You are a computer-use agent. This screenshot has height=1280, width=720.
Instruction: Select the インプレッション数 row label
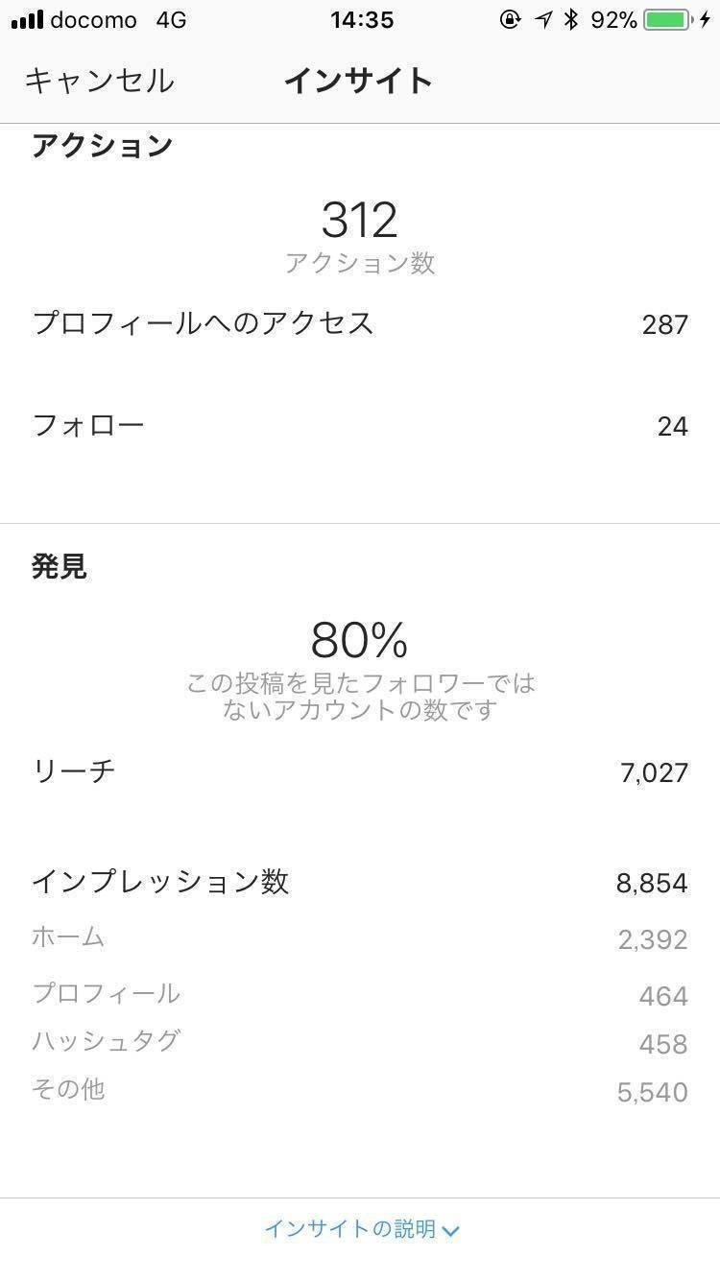point(160,882)
